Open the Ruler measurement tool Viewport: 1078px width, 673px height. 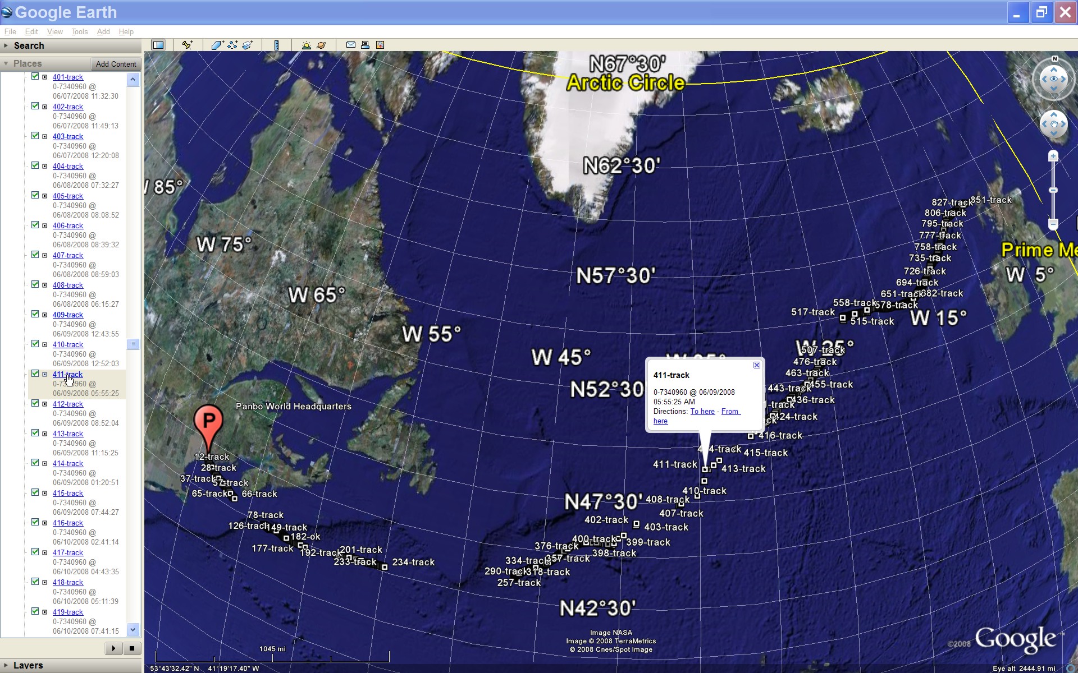(x=276, y=45)
